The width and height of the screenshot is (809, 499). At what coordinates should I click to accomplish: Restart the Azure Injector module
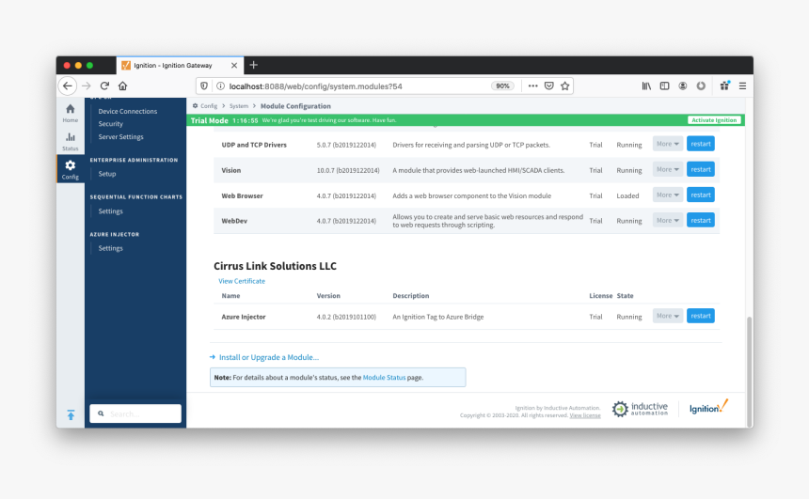[701, 316]
